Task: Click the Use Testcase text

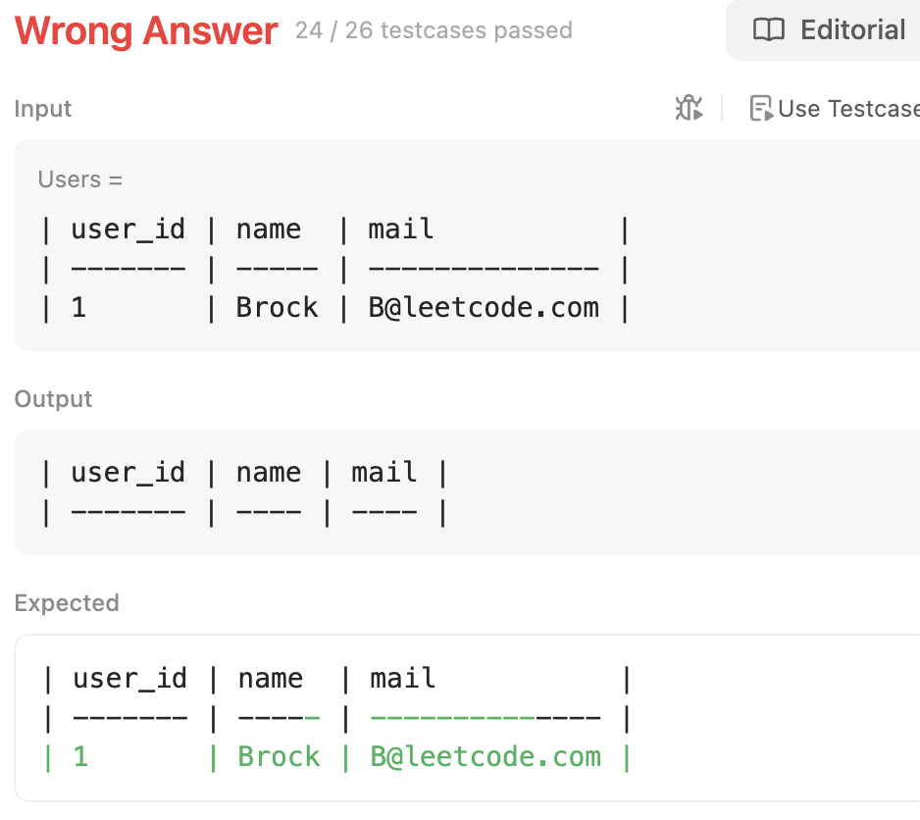Action: pyautogui.click(x=847, y=108)
